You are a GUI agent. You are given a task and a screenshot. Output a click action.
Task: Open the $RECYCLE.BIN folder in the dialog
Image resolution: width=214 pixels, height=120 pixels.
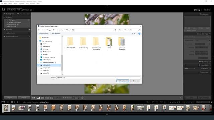[71, 43]
